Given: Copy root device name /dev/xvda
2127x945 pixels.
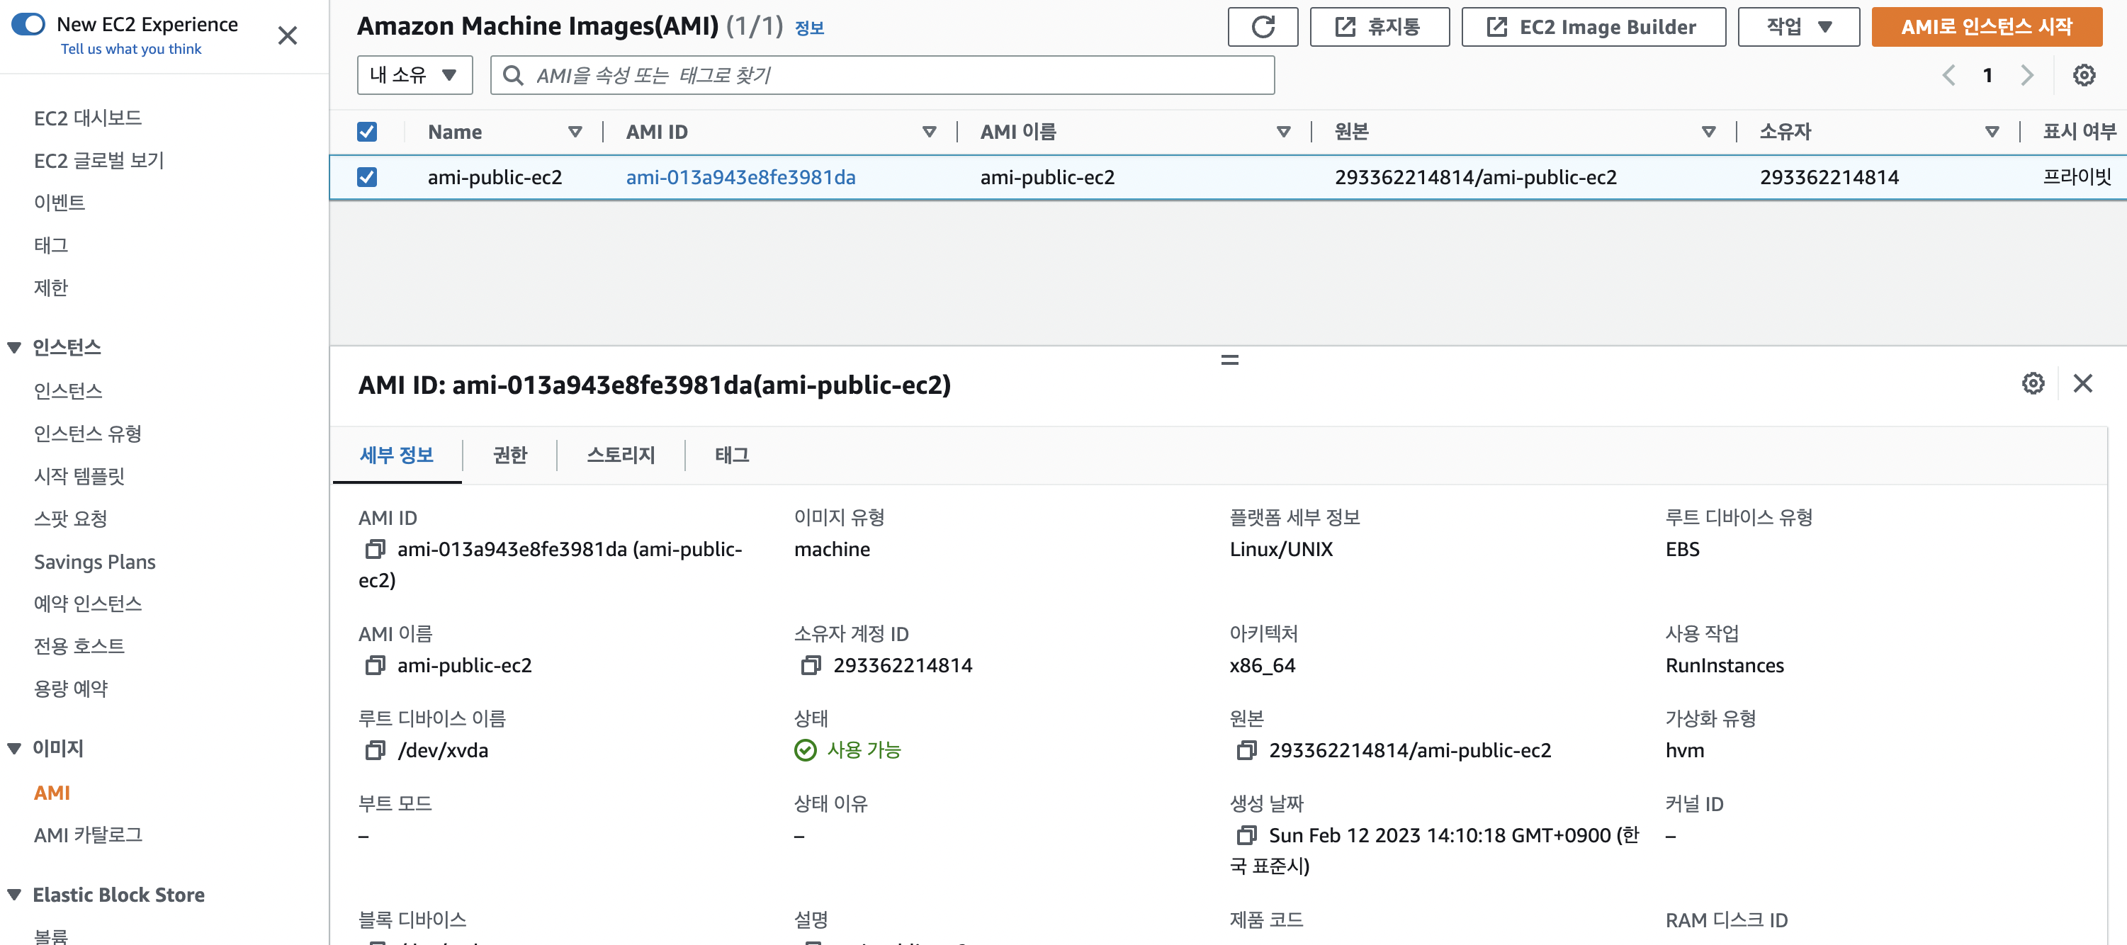Looking at the screenshot, I should pos(375,750).
